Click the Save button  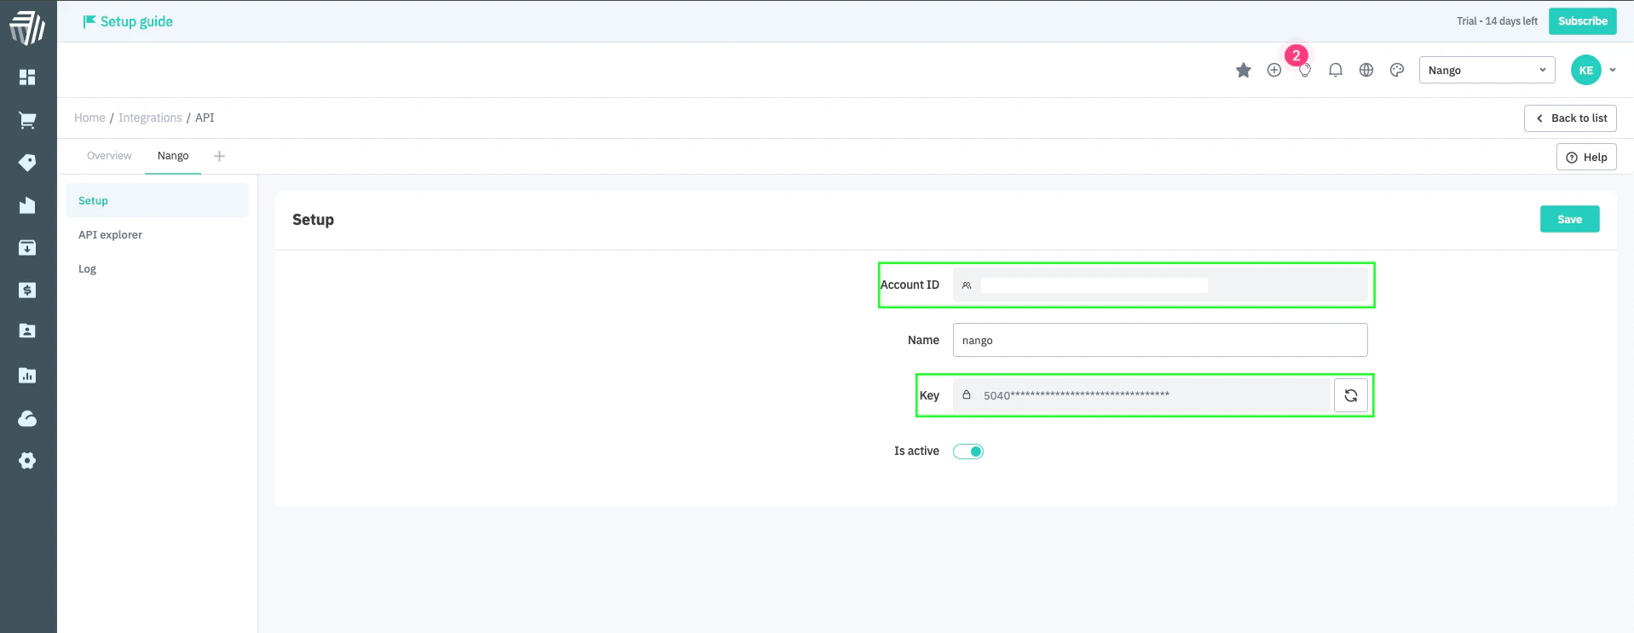pos(1569,219)
